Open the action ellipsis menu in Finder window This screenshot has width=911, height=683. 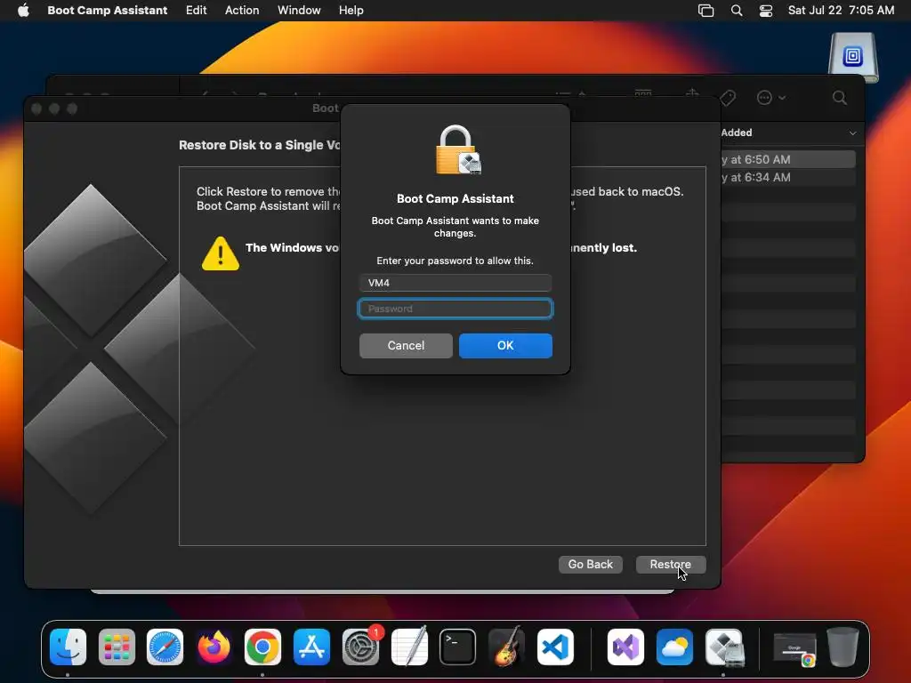[770, 98]
